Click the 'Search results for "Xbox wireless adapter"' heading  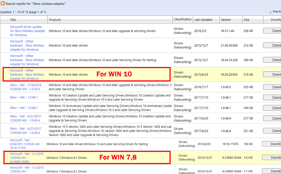(36, 3)
